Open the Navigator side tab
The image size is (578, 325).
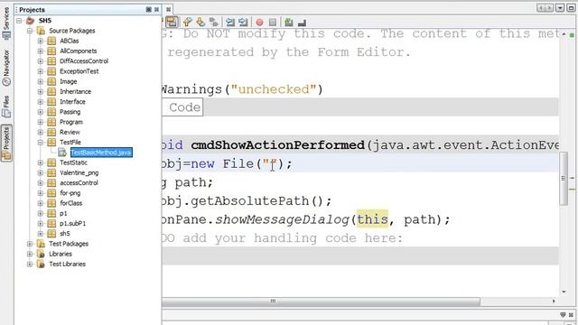coord(6,69)
